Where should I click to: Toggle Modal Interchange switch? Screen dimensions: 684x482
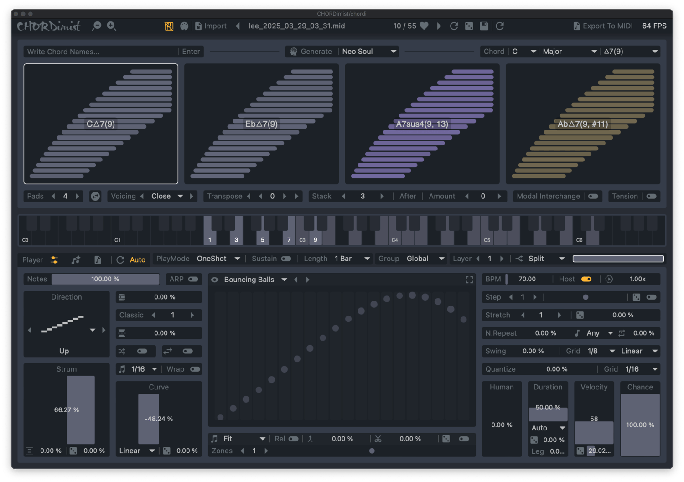point(593,196)
